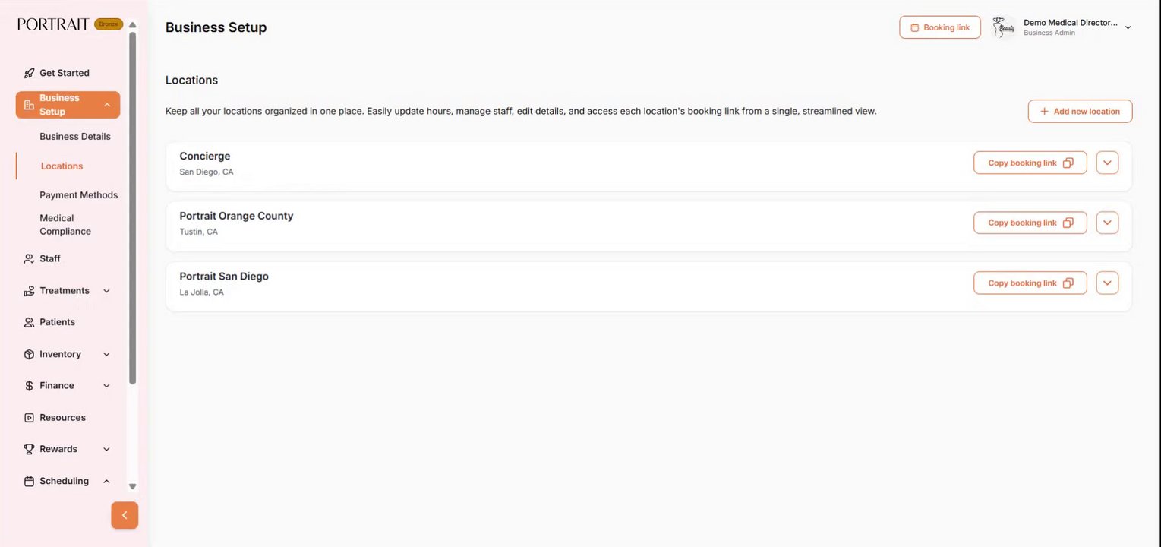Click copy icon on Concierge booking link

tap(1068, 163)
